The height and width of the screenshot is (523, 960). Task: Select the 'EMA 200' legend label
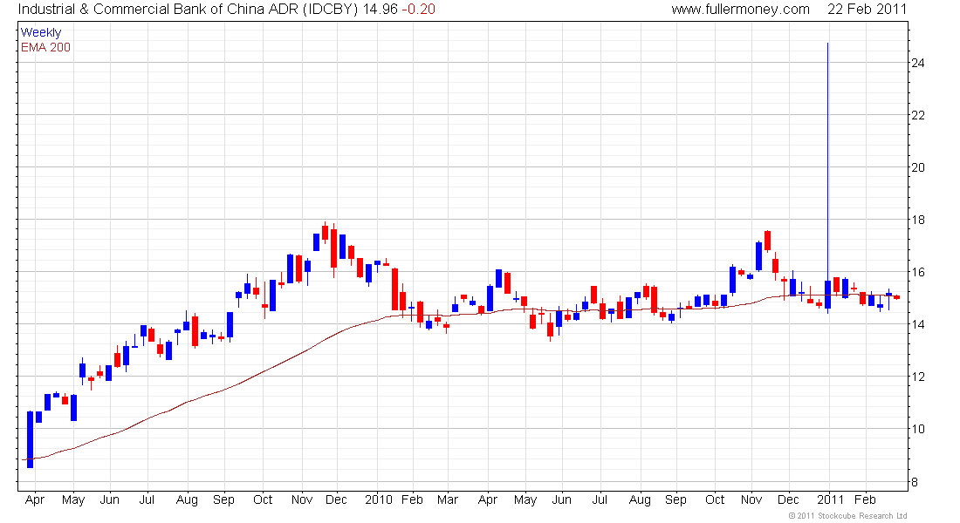point(45,47)
